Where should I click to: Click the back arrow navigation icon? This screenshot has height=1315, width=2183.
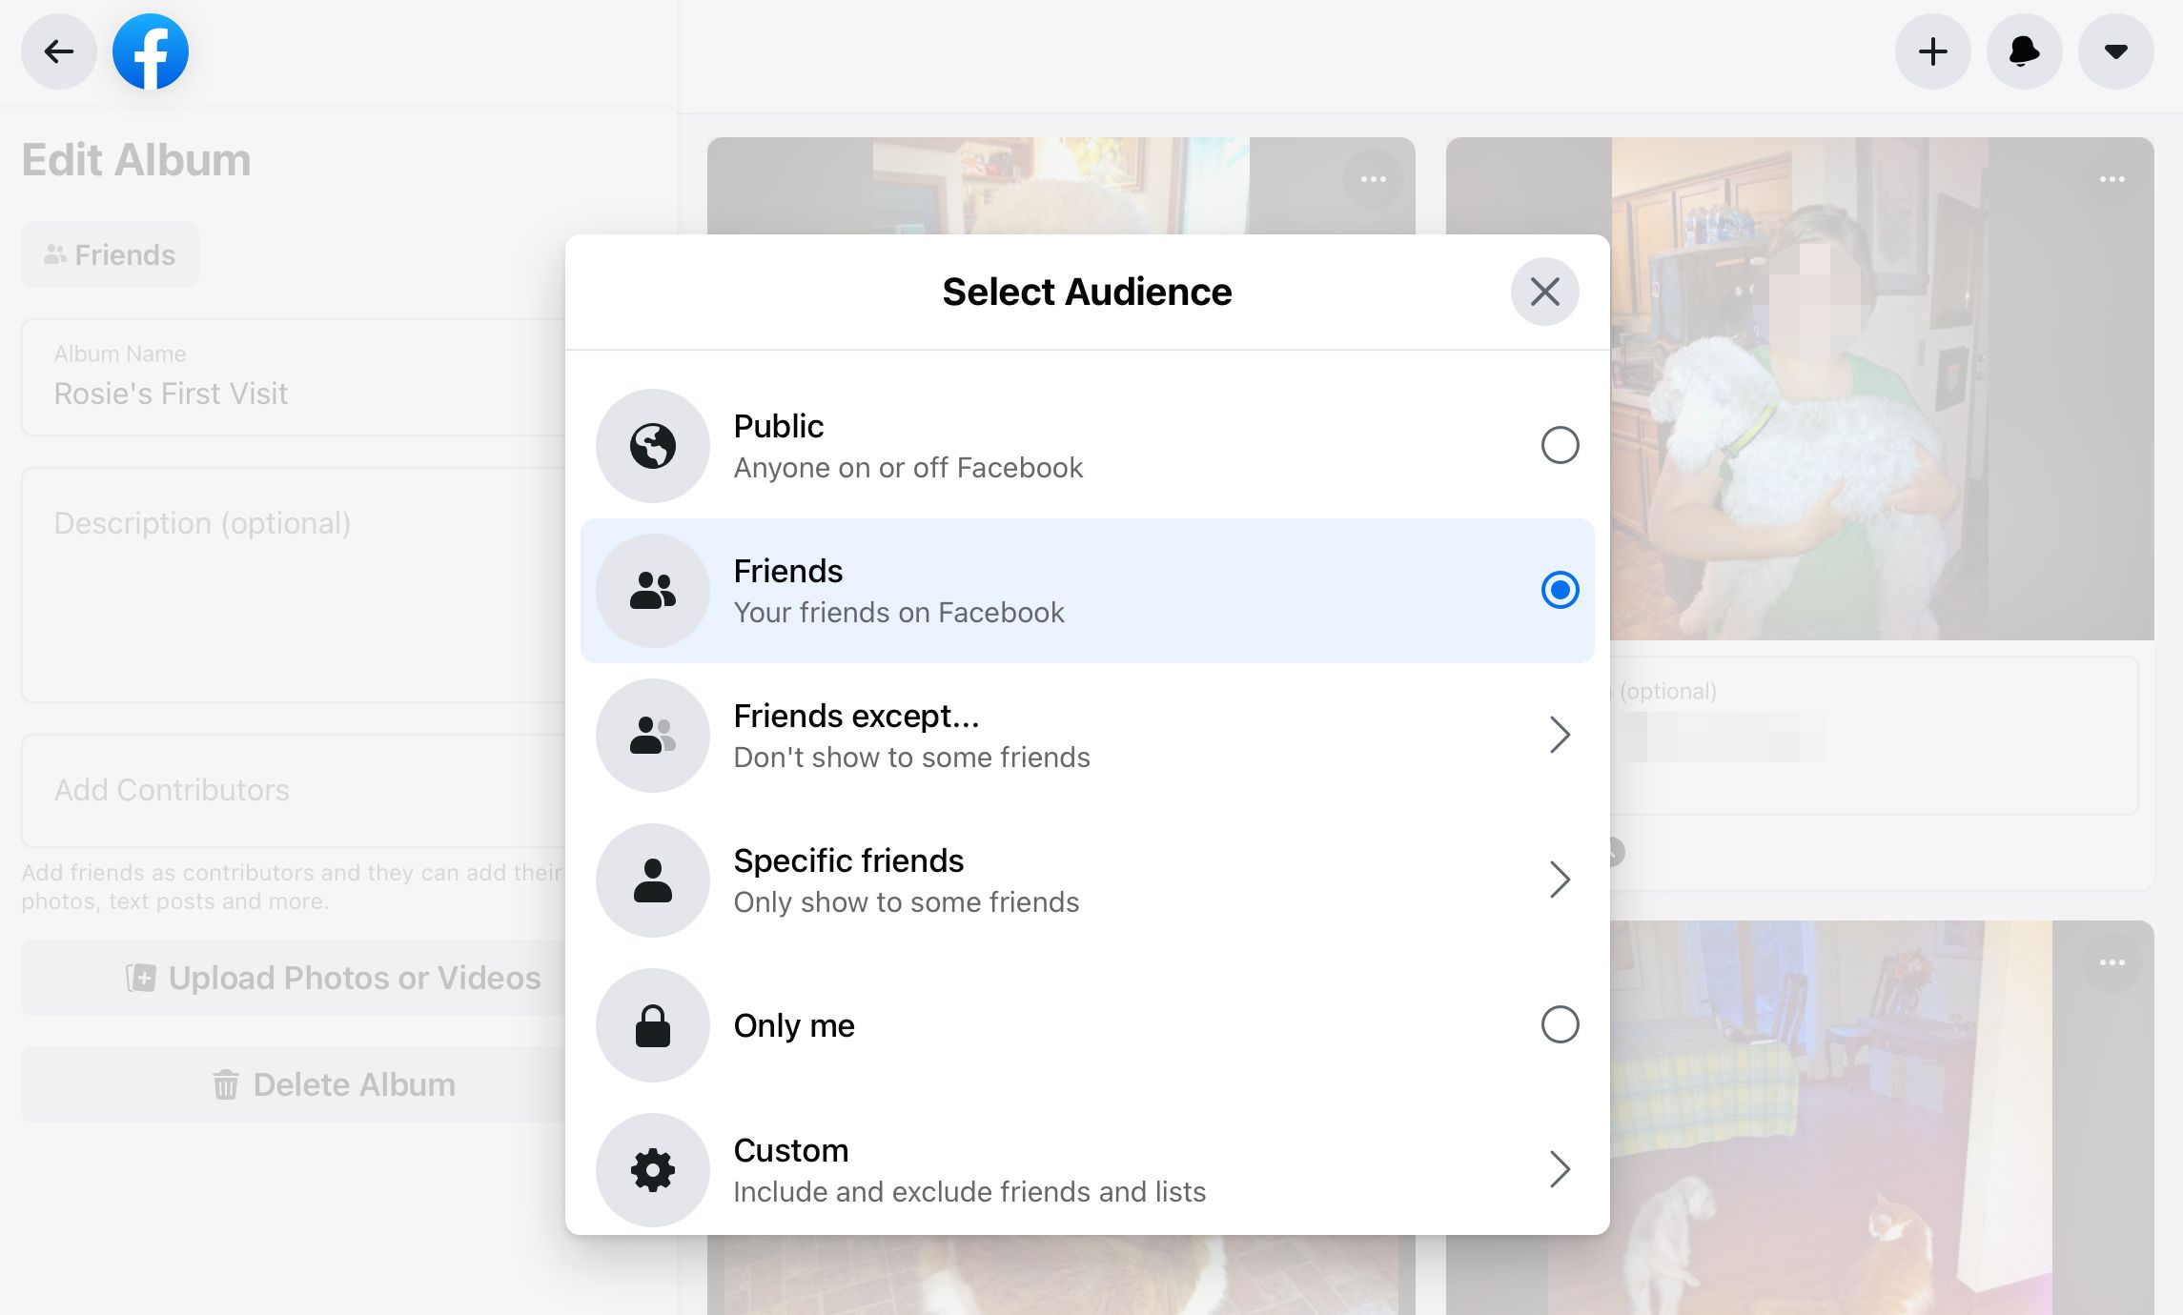tap(58, 51)
